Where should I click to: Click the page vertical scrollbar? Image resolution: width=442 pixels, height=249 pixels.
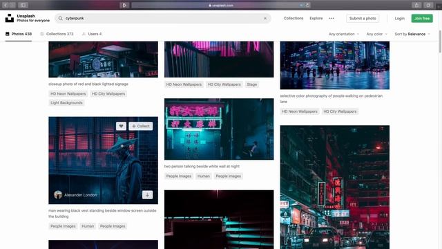coord(440,41)
